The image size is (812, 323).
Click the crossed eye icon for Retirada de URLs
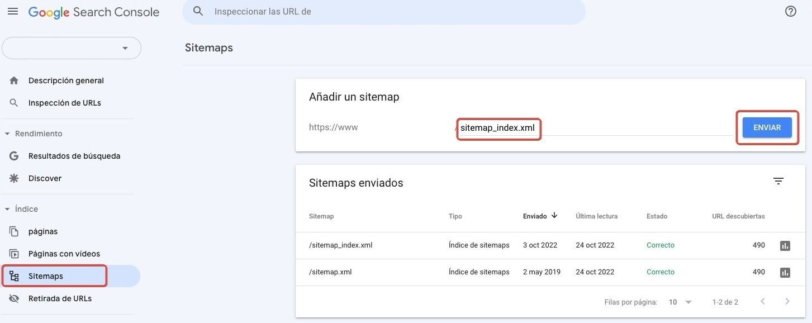coord(15,298)
